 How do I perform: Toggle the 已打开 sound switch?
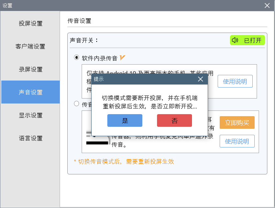pyautogui.click(x=247, y=40)
